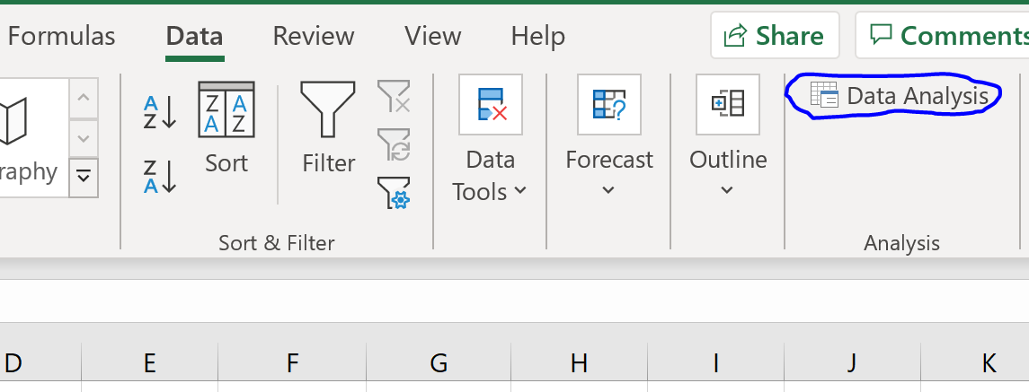Switch to the Formulas tab

61,36
